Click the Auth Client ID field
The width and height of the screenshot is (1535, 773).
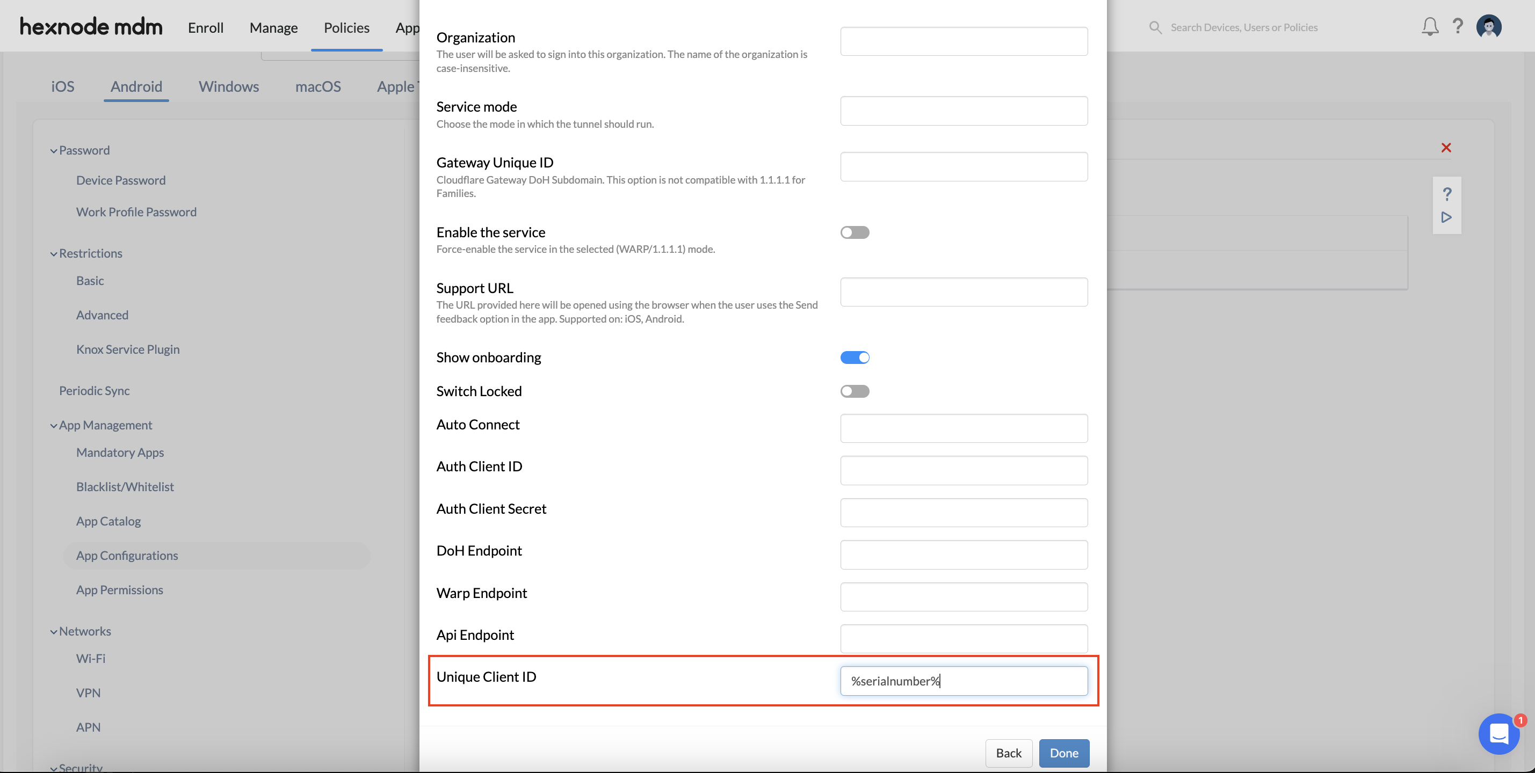tap(964, 470)
